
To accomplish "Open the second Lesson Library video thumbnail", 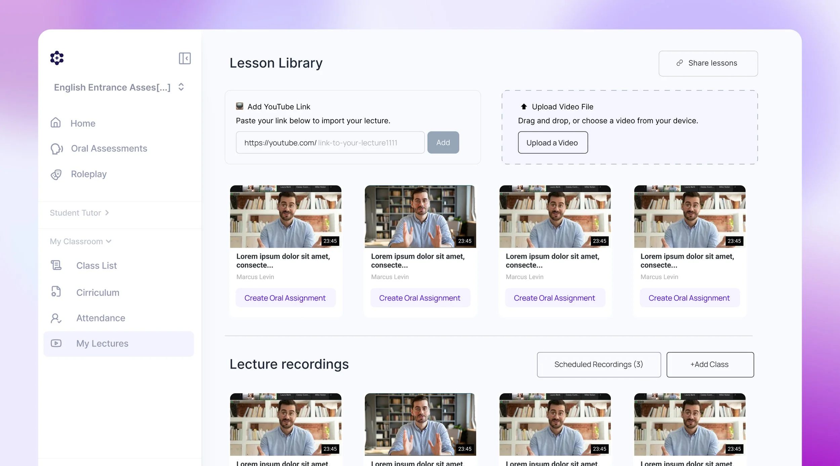I will pos(420,216).
